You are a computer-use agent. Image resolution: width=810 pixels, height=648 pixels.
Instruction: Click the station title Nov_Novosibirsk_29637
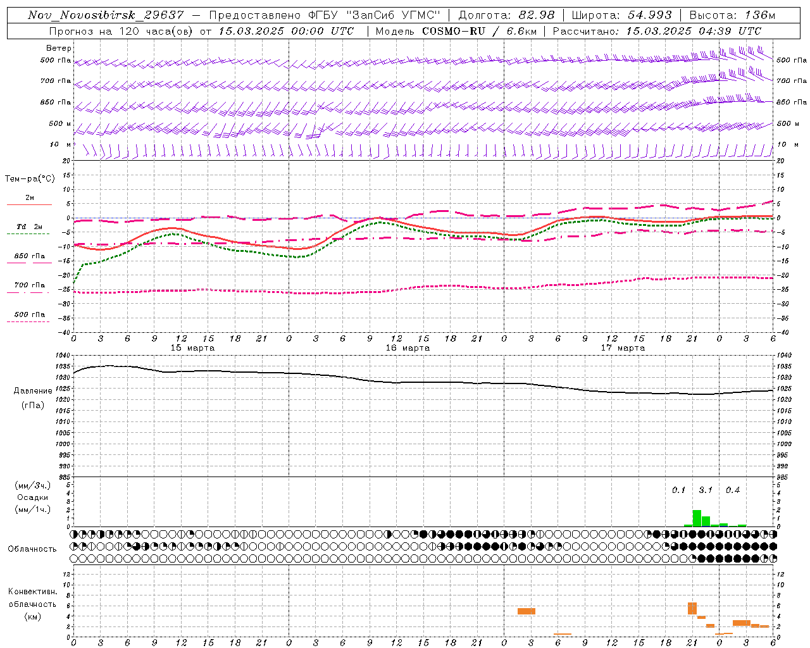(x=106, y=15)
